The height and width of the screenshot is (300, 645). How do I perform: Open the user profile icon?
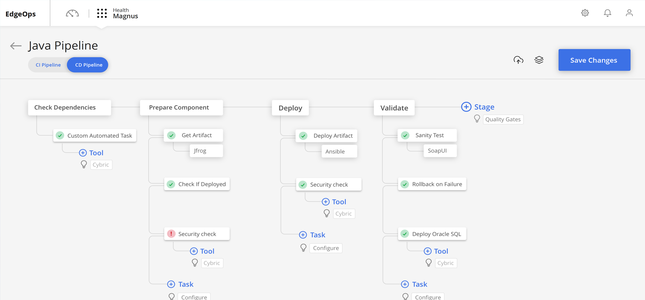click(629, 13)
